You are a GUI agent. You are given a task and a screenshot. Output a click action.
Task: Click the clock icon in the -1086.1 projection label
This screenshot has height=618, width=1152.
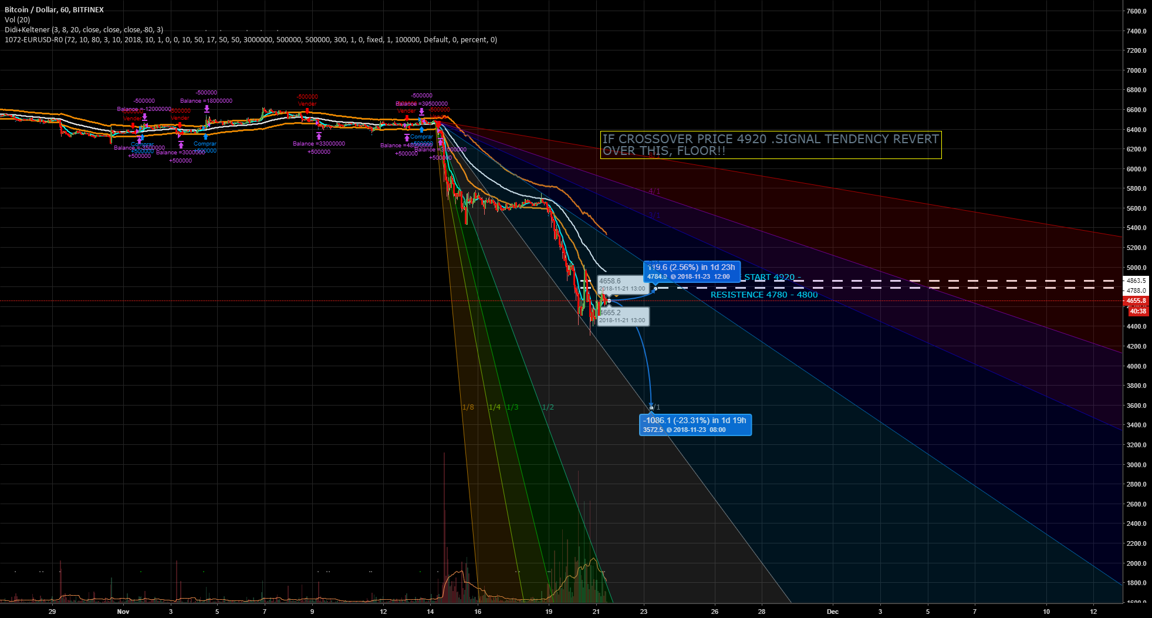(x=670, y=430)
